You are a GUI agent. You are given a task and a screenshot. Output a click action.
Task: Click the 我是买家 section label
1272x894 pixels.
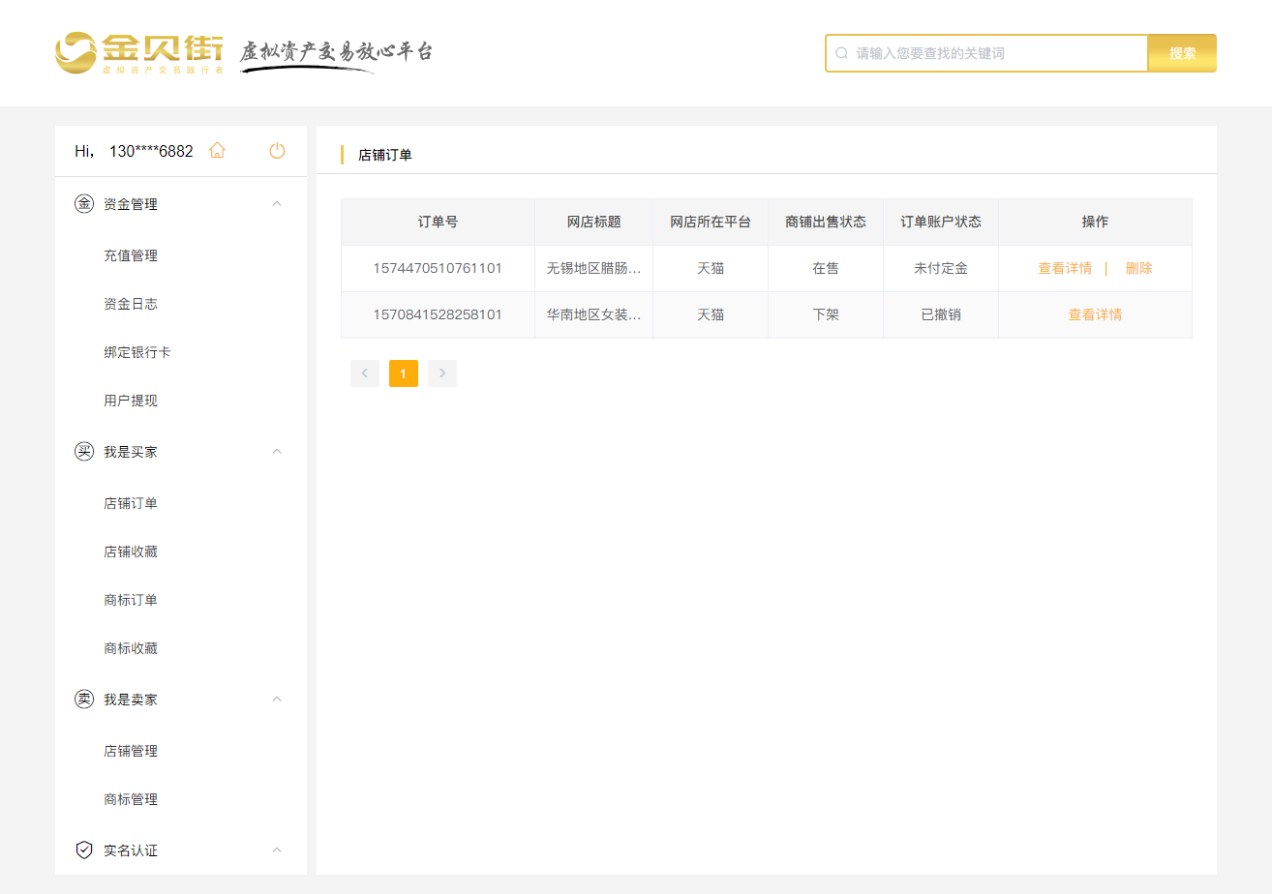coord(131,452)
